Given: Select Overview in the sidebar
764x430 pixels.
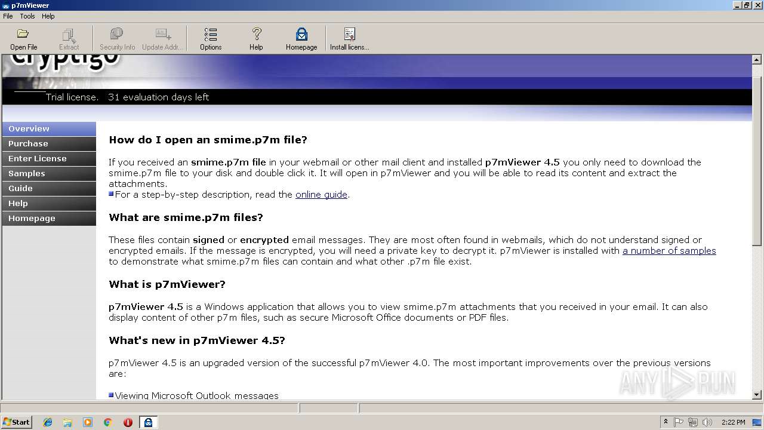Looking at the screenshot, I should 49,128.
